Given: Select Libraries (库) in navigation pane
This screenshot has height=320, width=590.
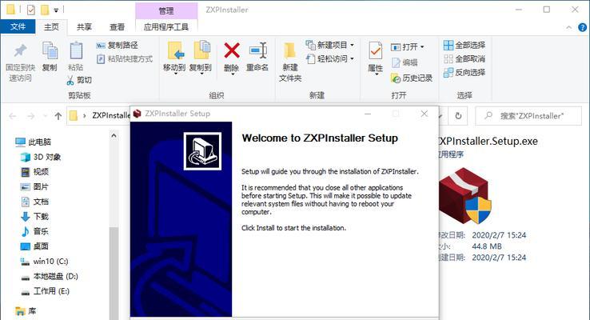Looking at the screenshot, I should click(26, 311).
